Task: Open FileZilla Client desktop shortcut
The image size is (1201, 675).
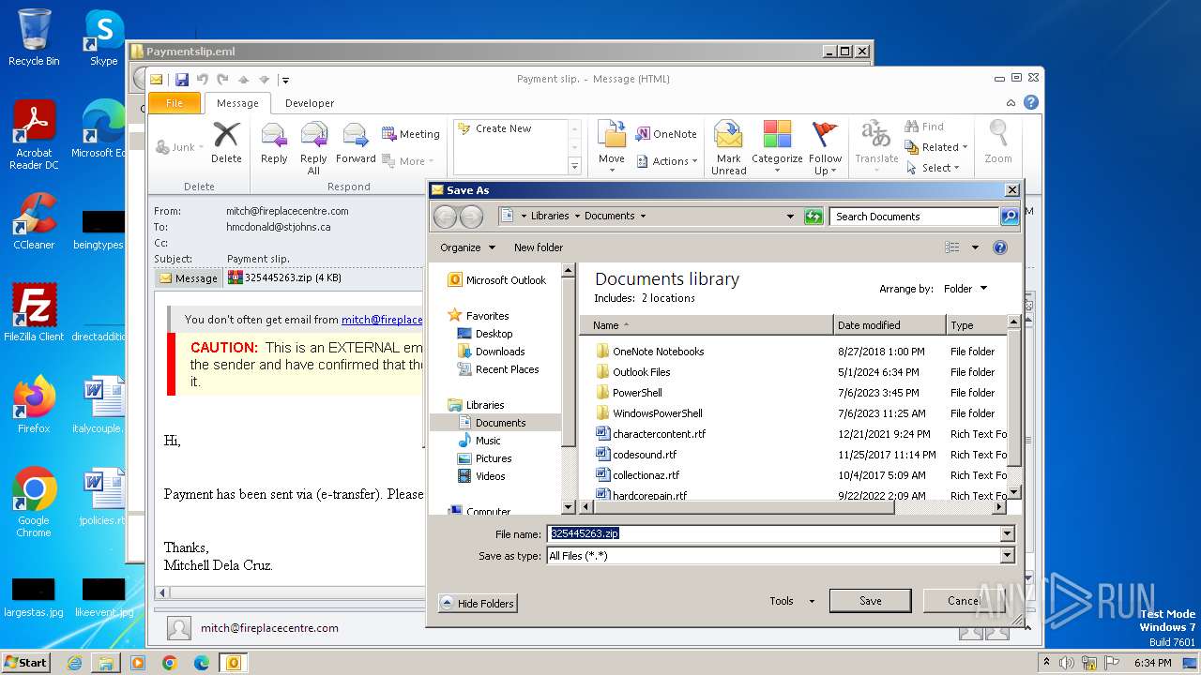Action: click(34, 312)
